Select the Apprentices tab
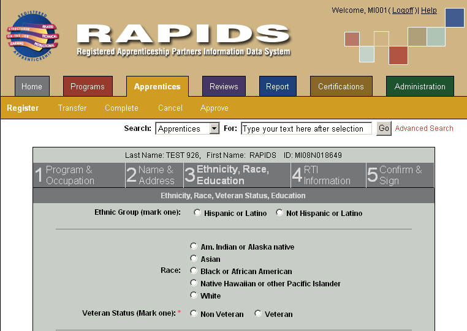The image size is (467, 331). pyautogui.click(x=158, y=86)
